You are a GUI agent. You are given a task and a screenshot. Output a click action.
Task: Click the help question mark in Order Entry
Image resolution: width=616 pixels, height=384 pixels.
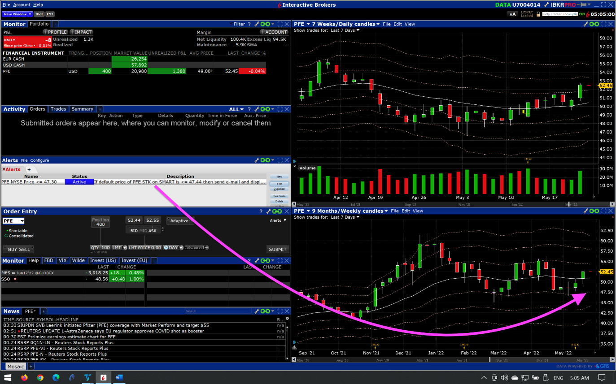point(261,211)
